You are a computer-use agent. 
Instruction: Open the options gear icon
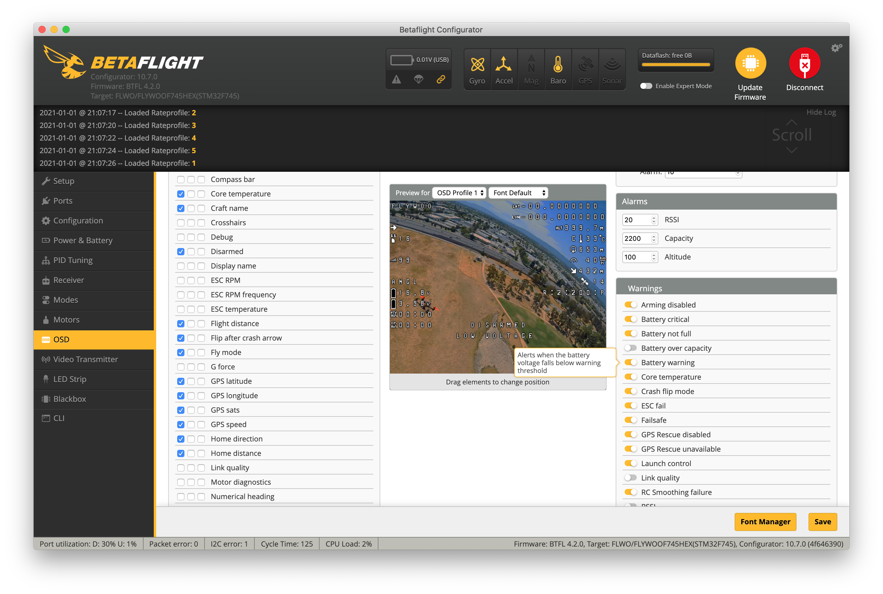pyautogui.click(x=836, y=48)
